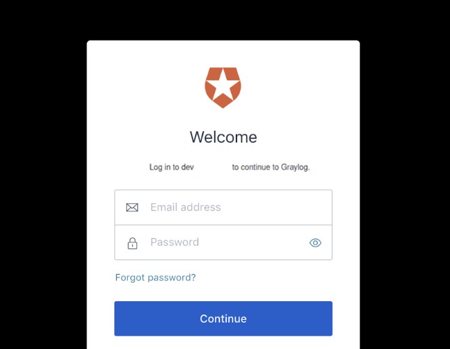Click the 'Email address' placeholder text
Screen dimensions: 450x349
coord(186,207)
